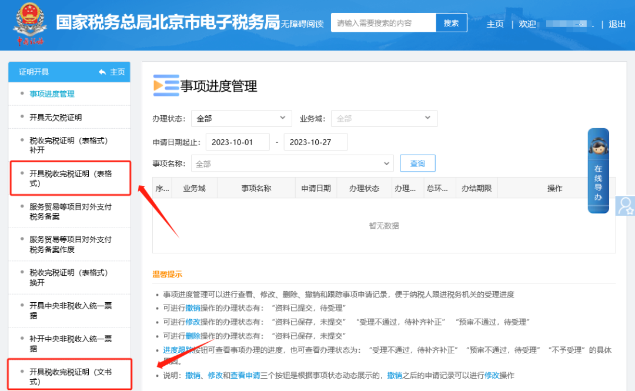Click the back arrow icon beside 主页

(x=102, y=72)
